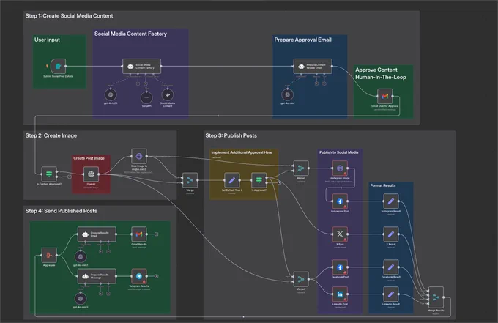Select the Step 1: Create Social Media Content note

click(70, 16)
